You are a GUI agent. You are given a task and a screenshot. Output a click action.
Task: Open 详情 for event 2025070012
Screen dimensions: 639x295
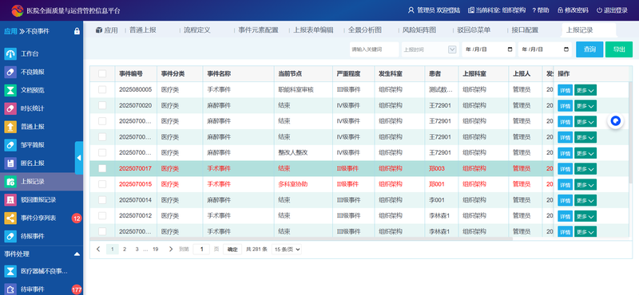(565, 216)
